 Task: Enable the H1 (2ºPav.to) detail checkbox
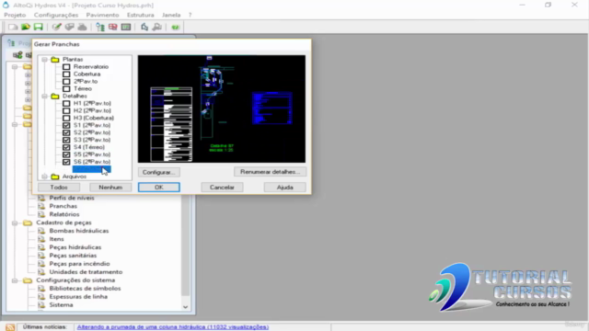click(x=66, y=103)
